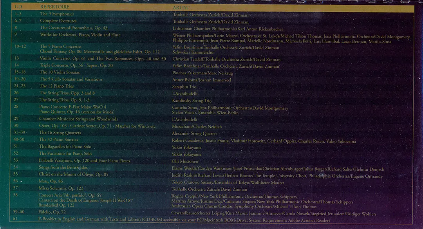Click the Violin Concerto, Op. 61 entry
The image size is (423, 229).
103,59
